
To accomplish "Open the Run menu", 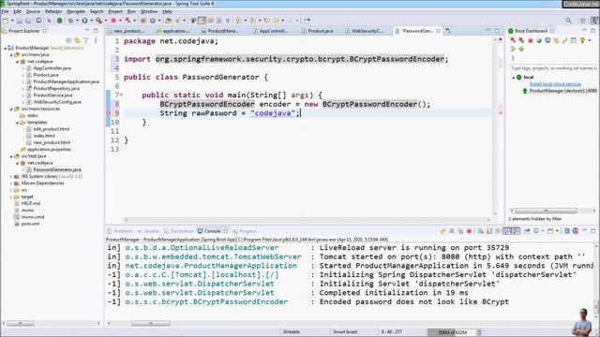I will [131, 11].
